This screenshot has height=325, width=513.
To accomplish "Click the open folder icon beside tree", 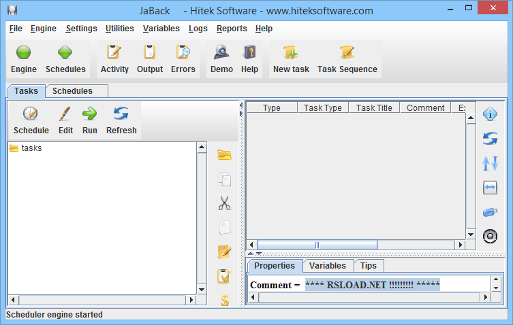I will tap(224, 154).
